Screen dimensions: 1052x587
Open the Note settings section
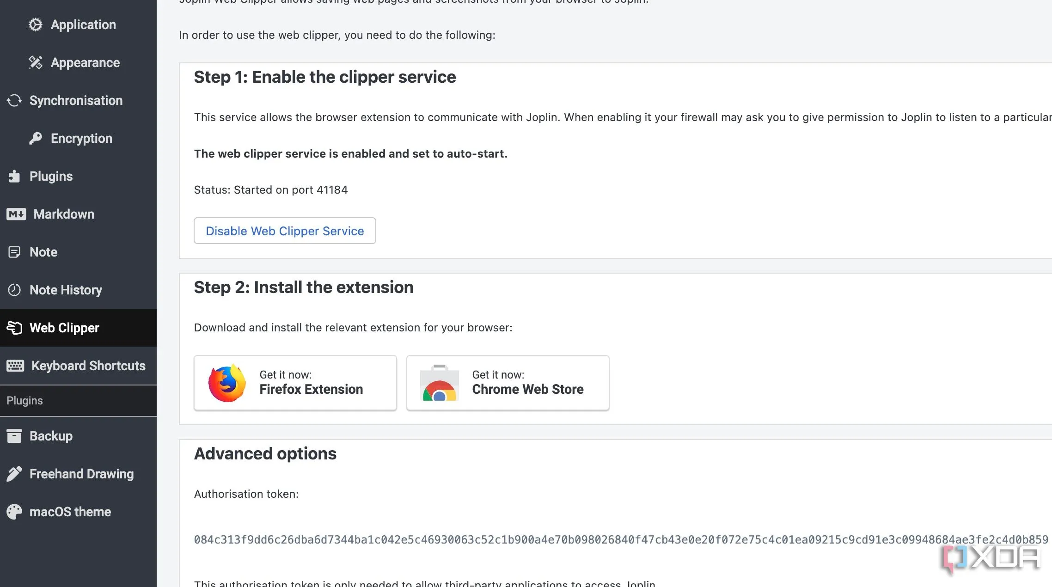[x=78, y=252]
